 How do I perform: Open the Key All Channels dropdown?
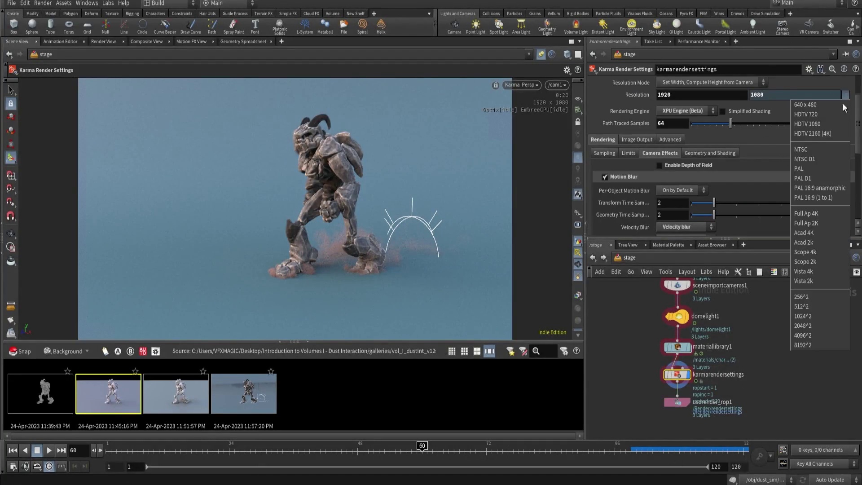[x=824, y=464]
